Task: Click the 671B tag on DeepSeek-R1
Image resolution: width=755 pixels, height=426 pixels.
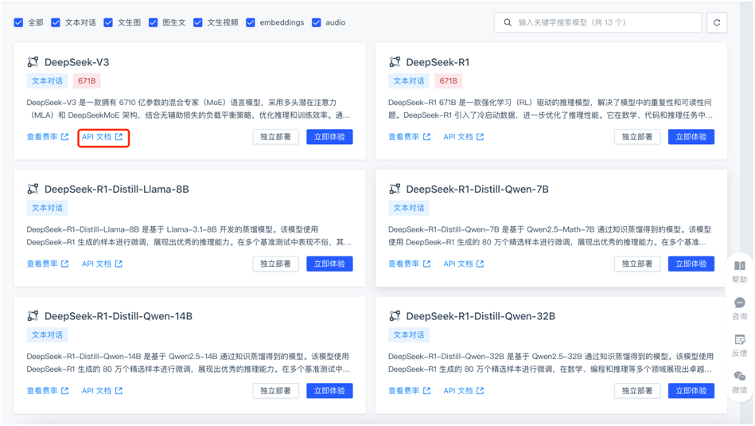Action: 448,81
